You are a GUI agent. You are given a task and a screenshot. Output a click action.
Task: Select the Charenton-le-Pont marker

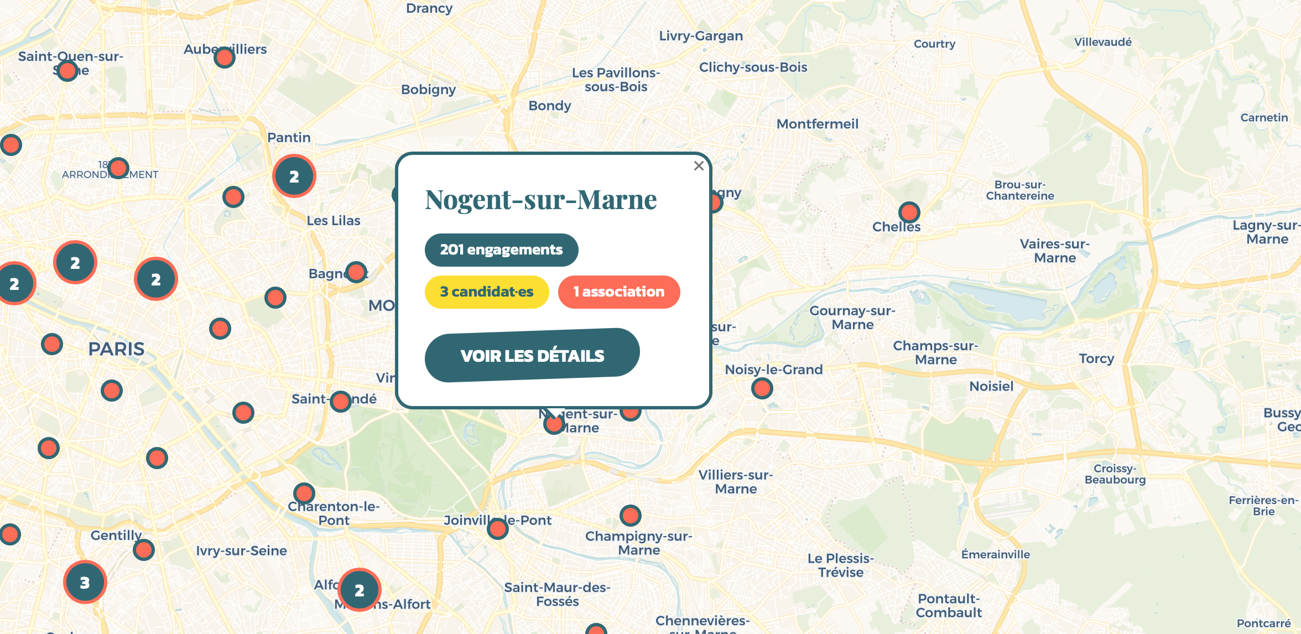pyautogui.click(x=304, y=493)
